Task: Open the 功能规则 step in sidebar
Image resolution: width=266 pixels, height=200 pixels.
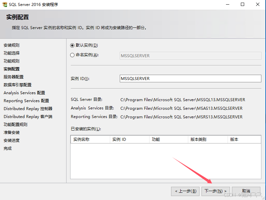Action: tap(12, 61)
